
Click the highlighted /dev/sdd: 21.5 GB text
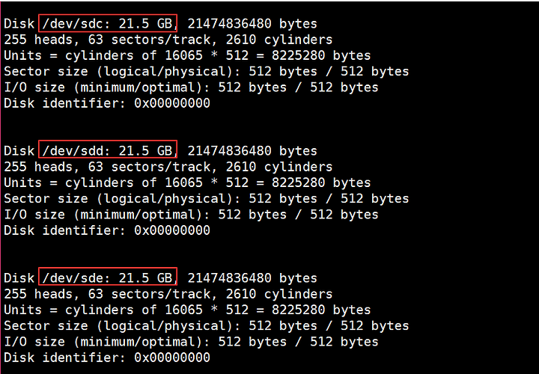[108, 150]
